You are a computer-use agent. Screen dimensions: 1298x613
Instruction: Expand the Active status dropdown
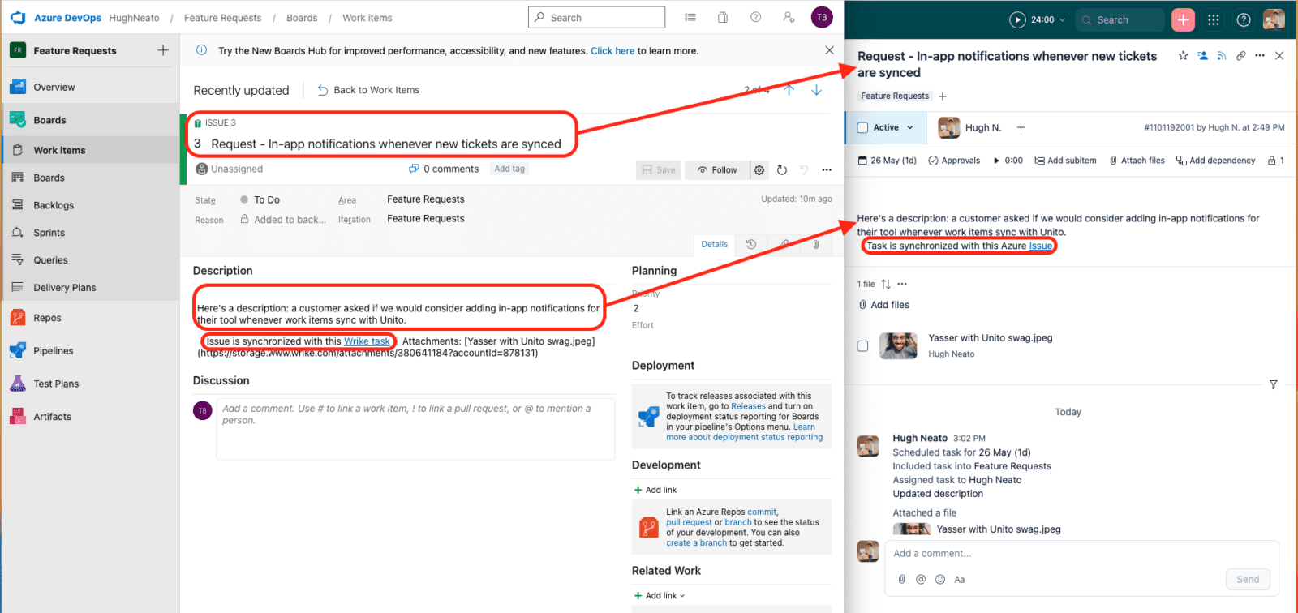(909, 127)
